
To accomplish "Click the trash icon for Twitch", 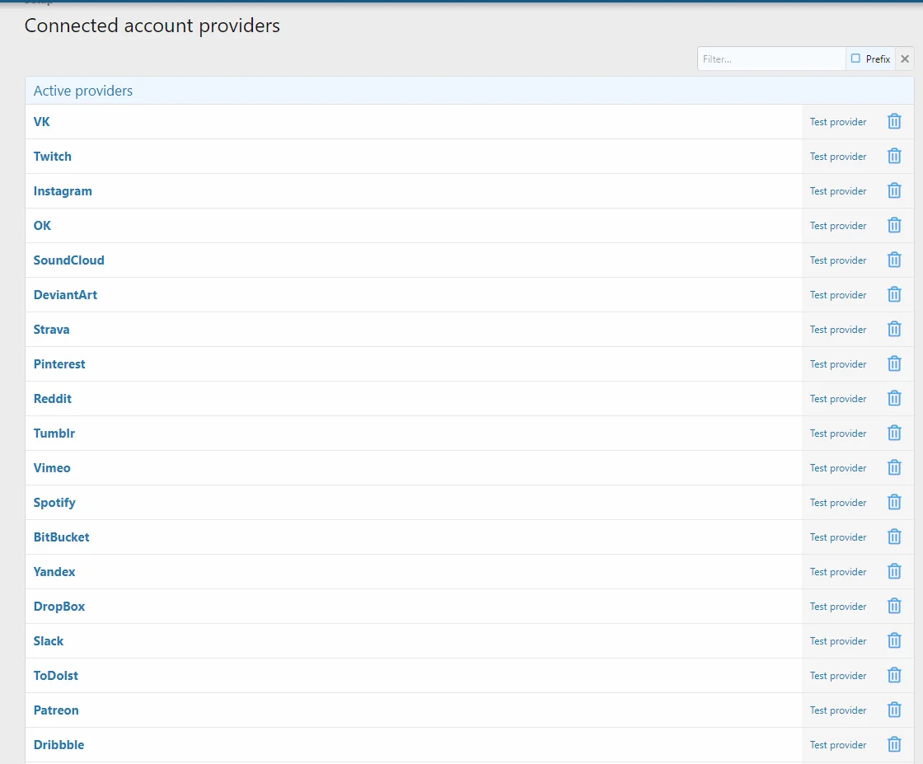I will (x=894, y=157).
